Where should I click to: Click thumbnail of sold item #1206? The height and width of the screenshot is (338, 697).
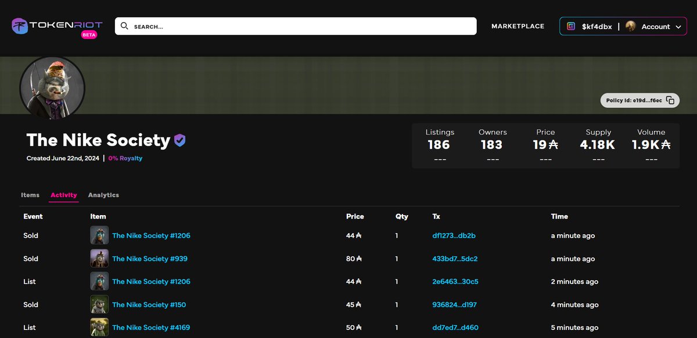click(99, 235)
